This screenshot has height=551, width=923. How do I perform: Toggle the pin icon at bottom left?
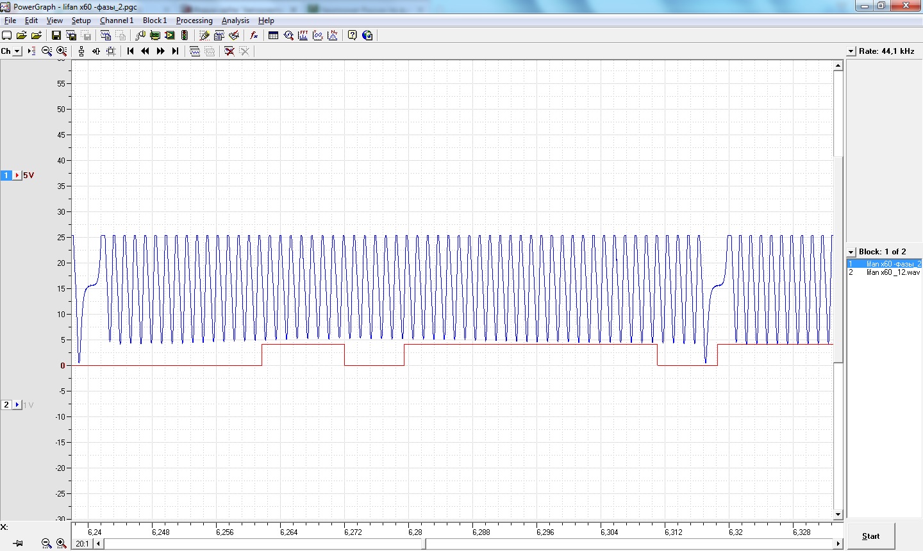point(18,543)
